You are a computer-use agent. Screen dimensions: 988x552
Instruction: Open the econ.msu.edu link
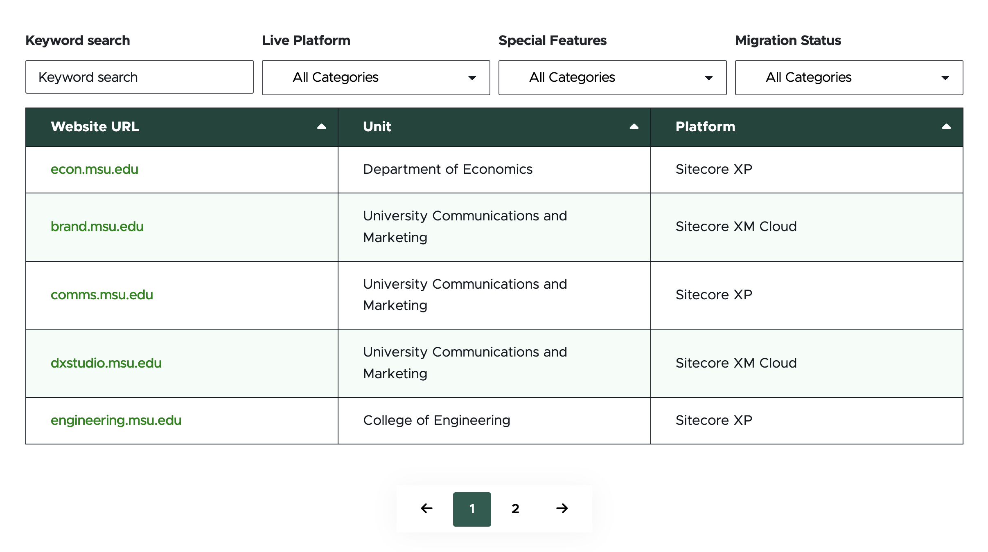point(95,169)
